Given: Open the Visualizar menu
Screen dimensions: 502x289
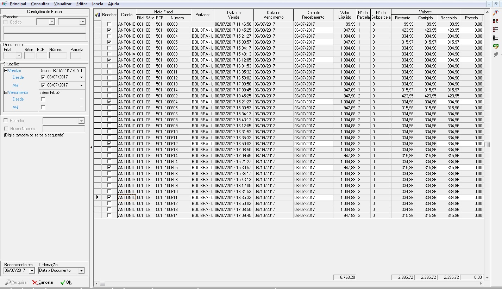Looking at the screenshot, I should click(x=63, y=4).
